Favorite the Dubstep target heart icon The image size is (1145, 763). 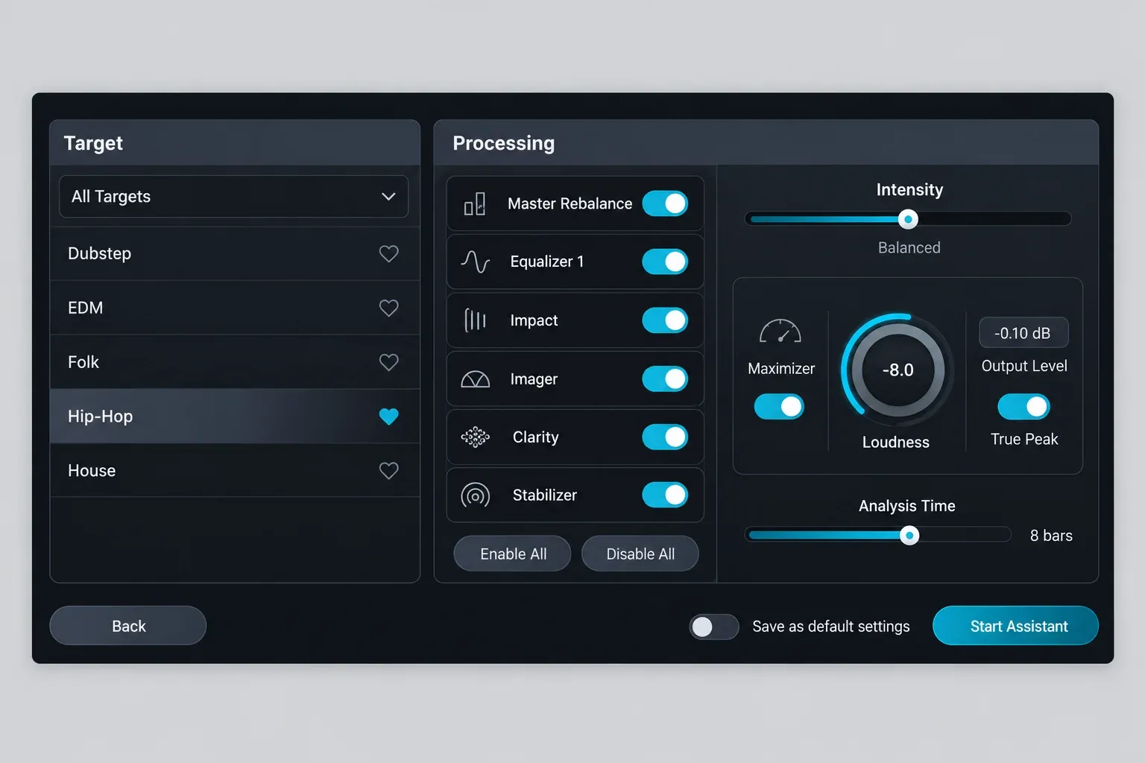(388, 253)
